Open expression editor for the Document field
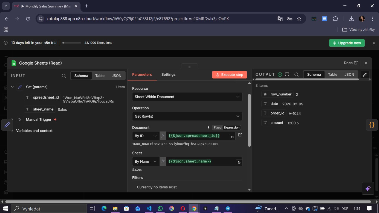 [x=232, y=137]
